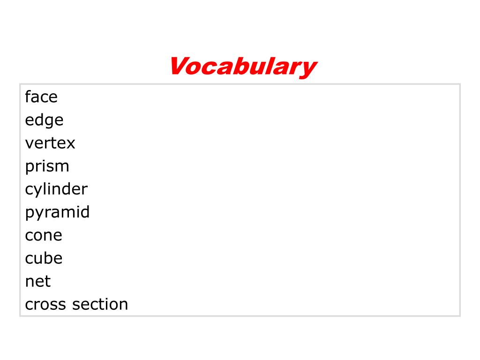
Task: Select the word edge in the list
Action: [x=45, y=120]
